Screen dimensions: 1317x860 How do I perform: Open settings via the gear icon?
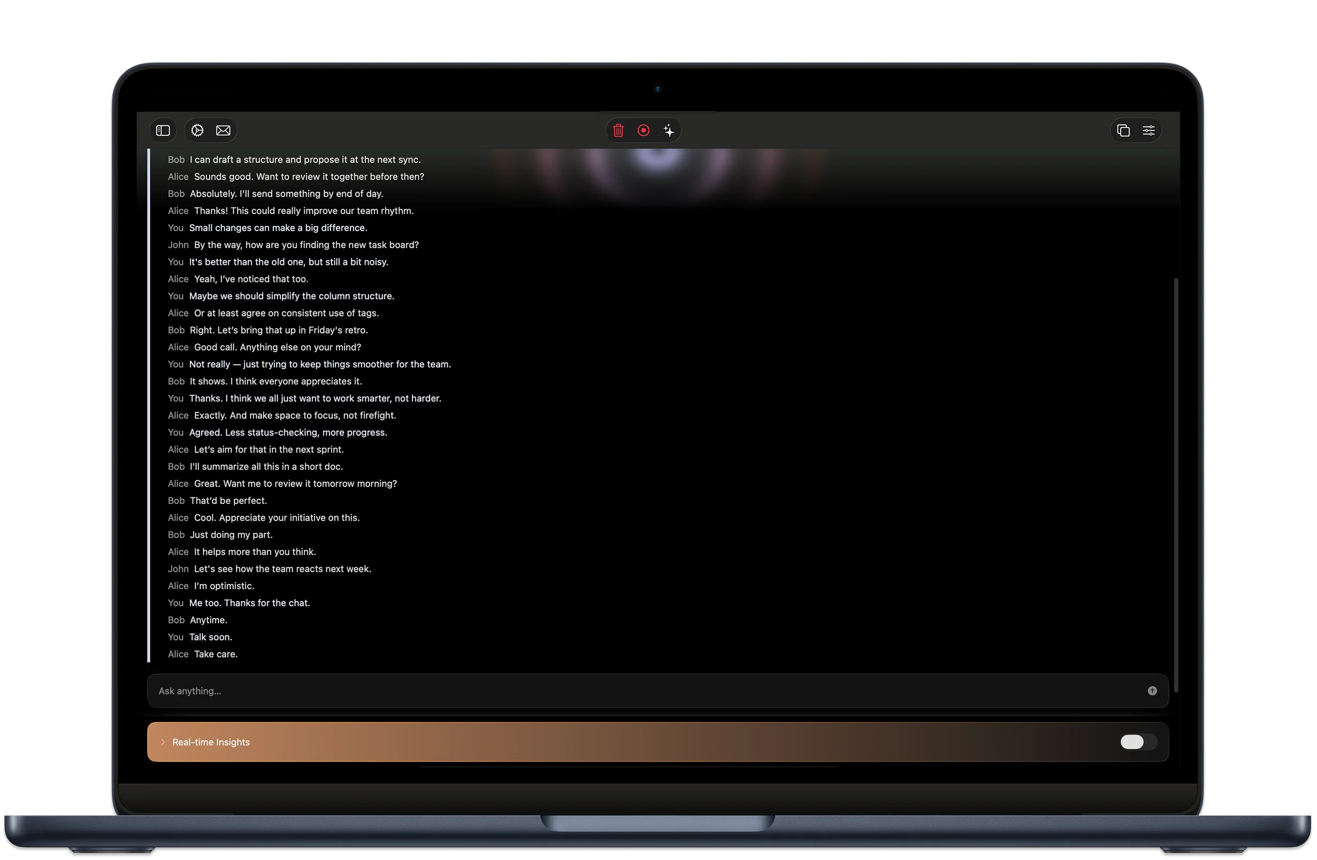pos(197,130)
